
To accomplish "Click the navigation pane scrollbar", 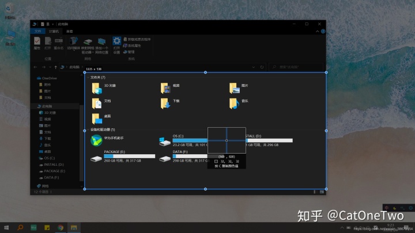I will coord(81,143).
